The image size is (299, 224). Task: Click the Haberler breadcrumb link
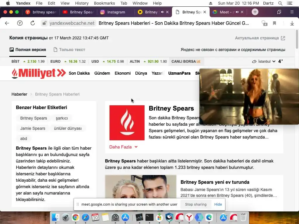coord(19,94)
